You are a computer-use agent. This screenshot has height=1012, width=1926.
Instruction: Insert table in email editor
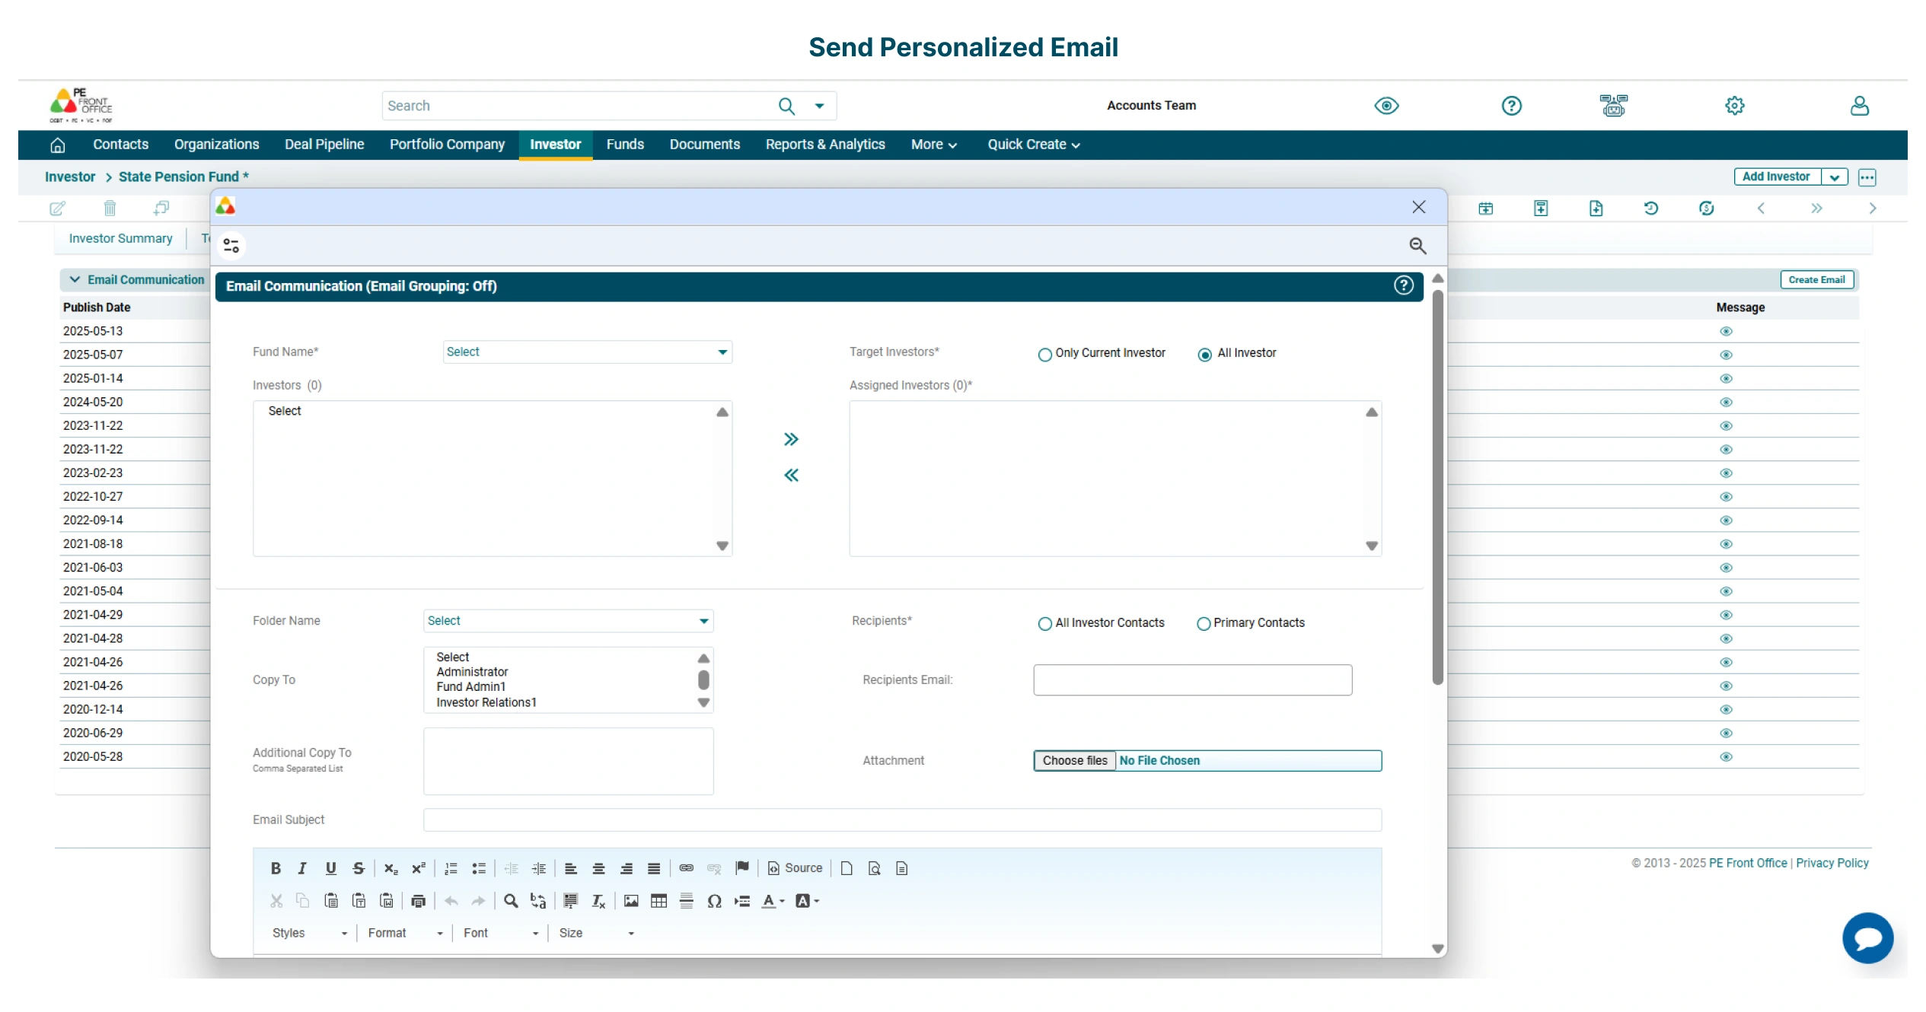click(x=658, y=901)
